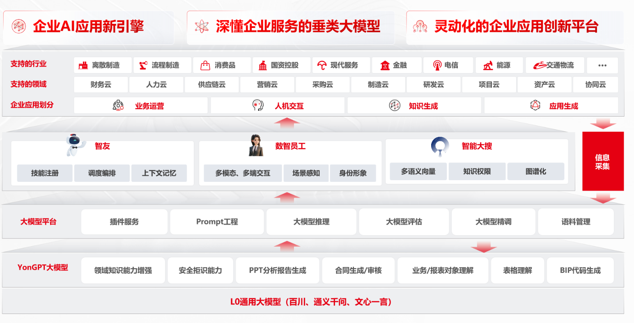Click the 应用生成 hexagon icon

coord(535,105)
